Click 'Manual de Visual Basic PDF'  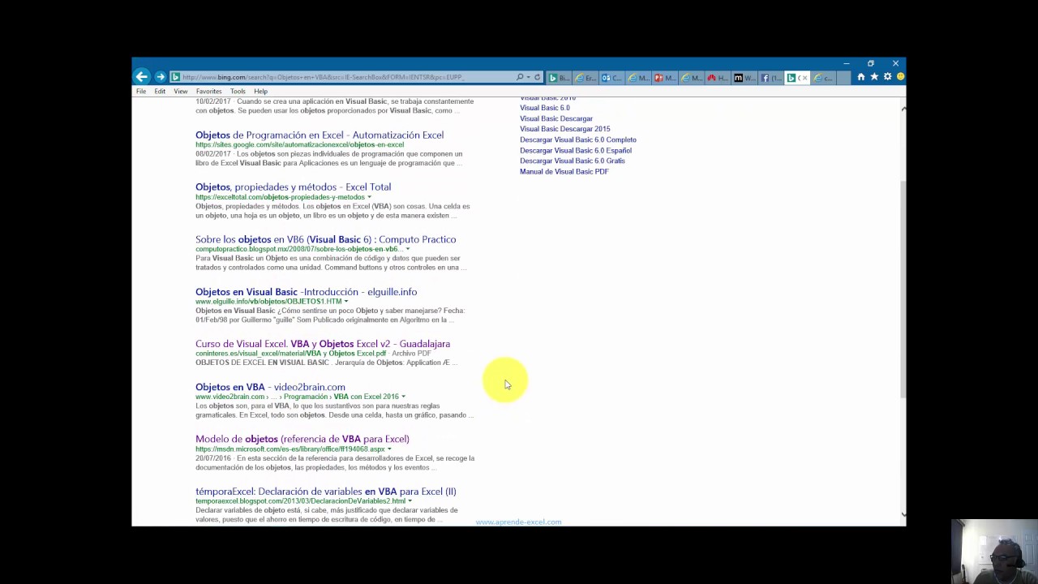click(x=564, y=172)
